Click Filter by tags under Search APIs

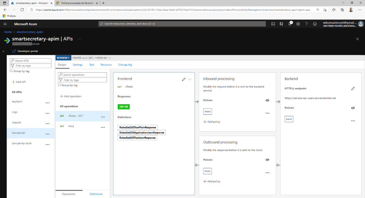[x=30, y=66]
